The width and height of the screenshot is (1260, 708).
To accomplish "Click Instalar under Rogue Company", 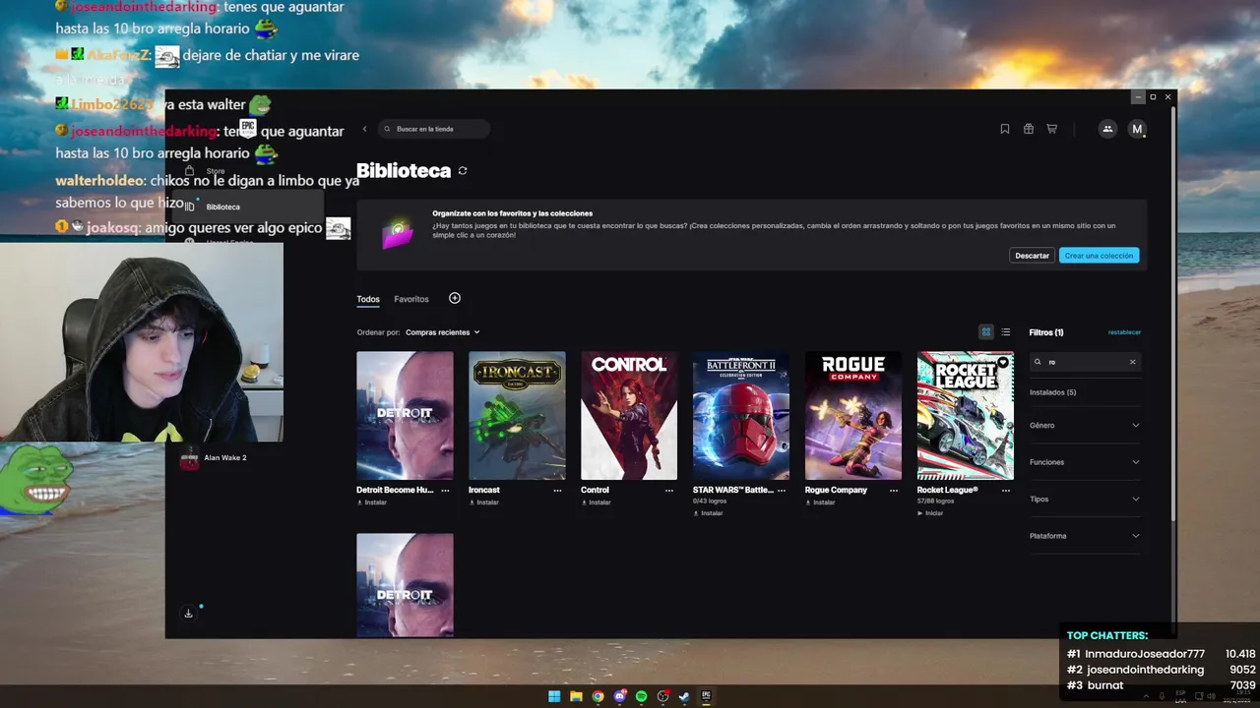I will [821, 502].
